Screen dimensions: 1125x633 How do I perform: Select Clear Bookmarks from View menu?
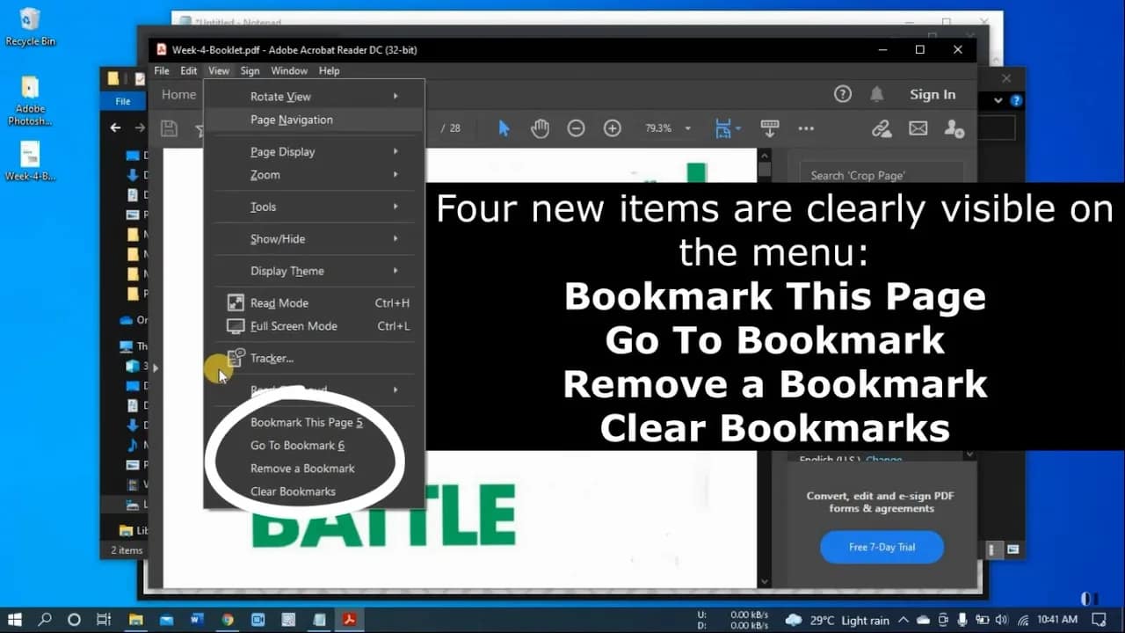coord(293,491)
